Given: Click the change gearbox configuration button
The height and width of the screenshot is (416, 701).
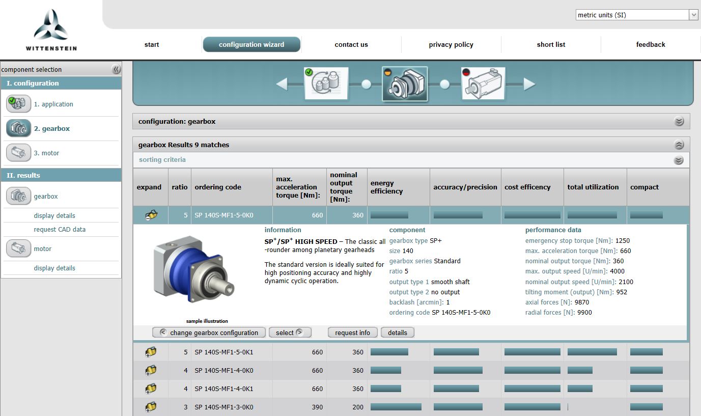Looking at the screenshot, I should pyautogui.click(x=209, y=332).
